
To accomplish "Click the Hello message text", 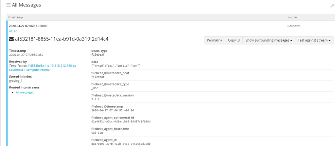I will 13,31.
